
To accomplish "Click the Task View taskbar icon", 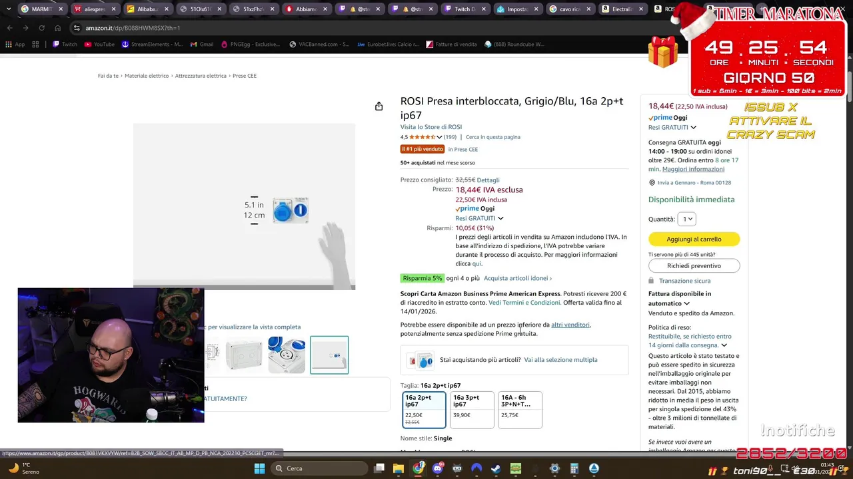I will point(379,468).
